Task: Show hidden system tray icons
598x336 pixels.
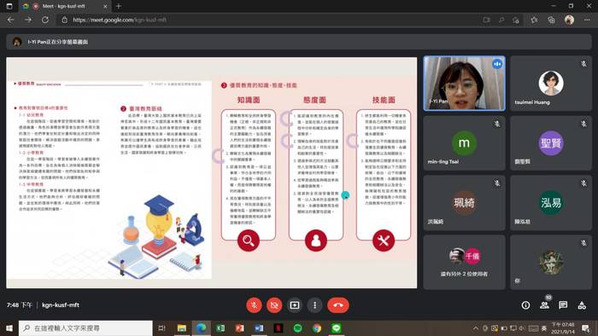Action: point(476,328)
